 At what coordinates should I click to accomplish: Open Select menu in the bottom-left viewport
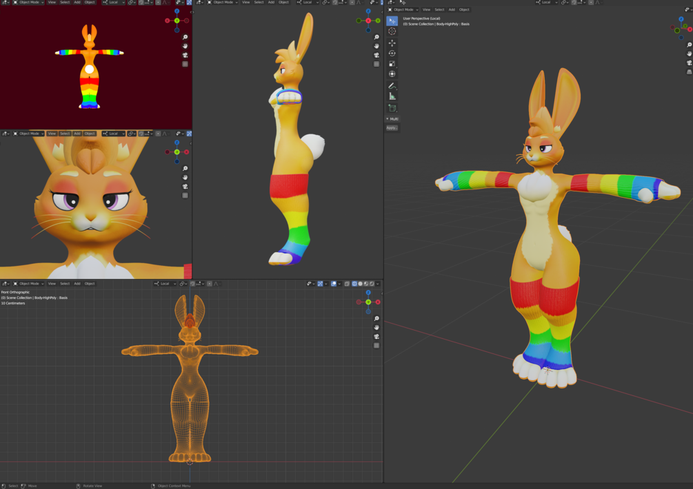[x=65, y=284]
